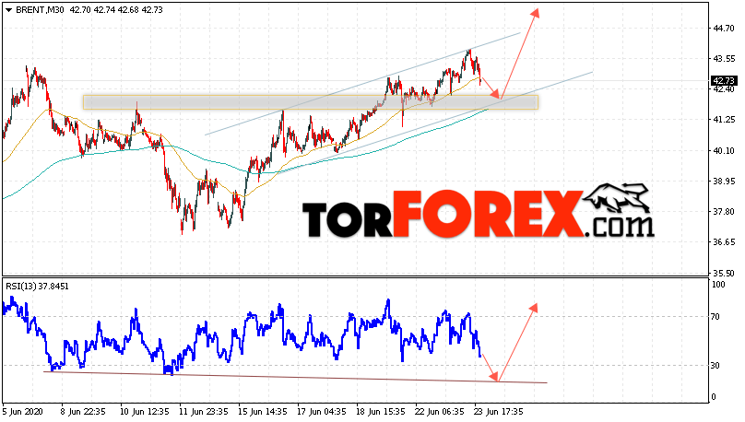
Task: Select the RSI 30 level label
Action: [716, 366]
